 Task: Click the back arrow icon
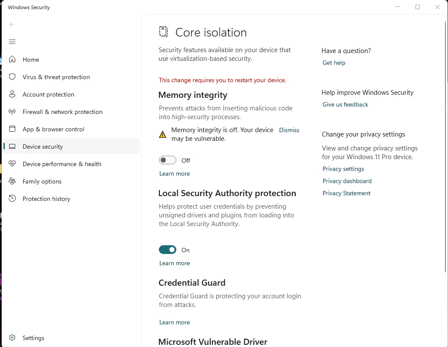12,24
